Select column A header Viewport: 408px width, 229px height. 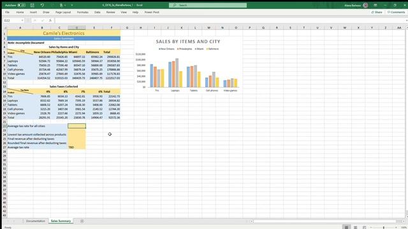click(x=20, y=27)
